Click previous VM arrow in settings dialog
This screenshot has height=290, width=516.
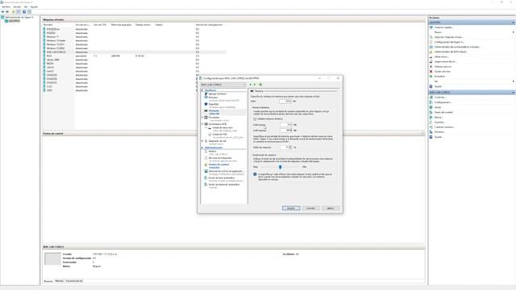[251, 85]
